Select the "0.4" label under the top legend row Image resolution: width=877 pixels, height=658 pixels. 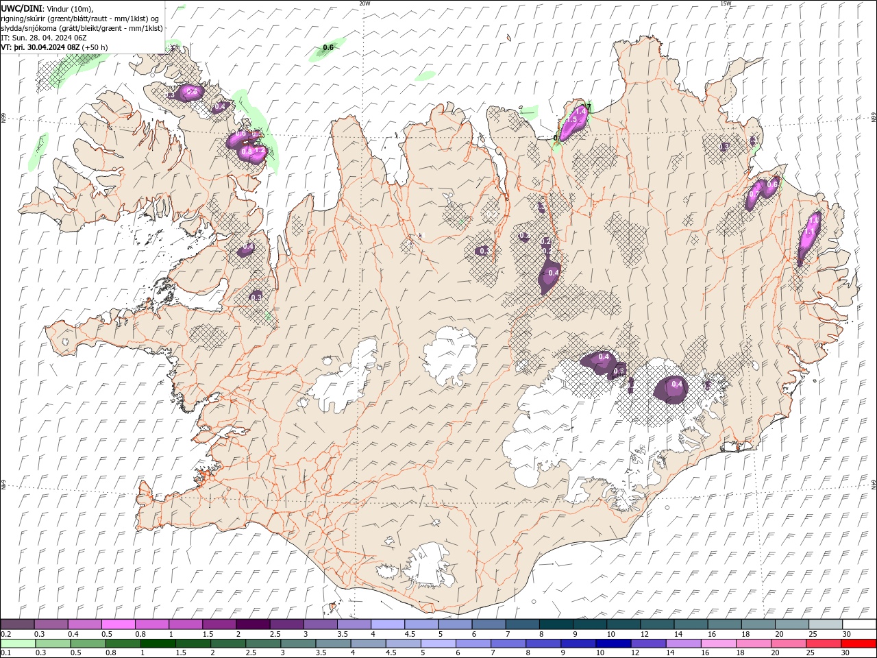(73, 634)
